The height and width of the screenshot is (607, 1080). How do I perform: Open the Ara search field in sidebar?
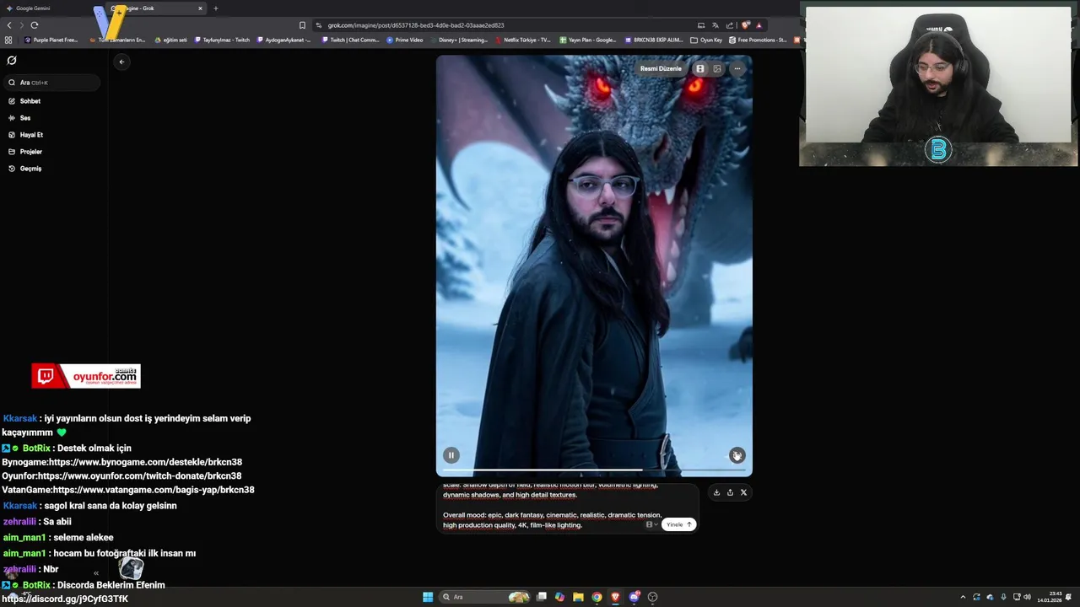51,83
